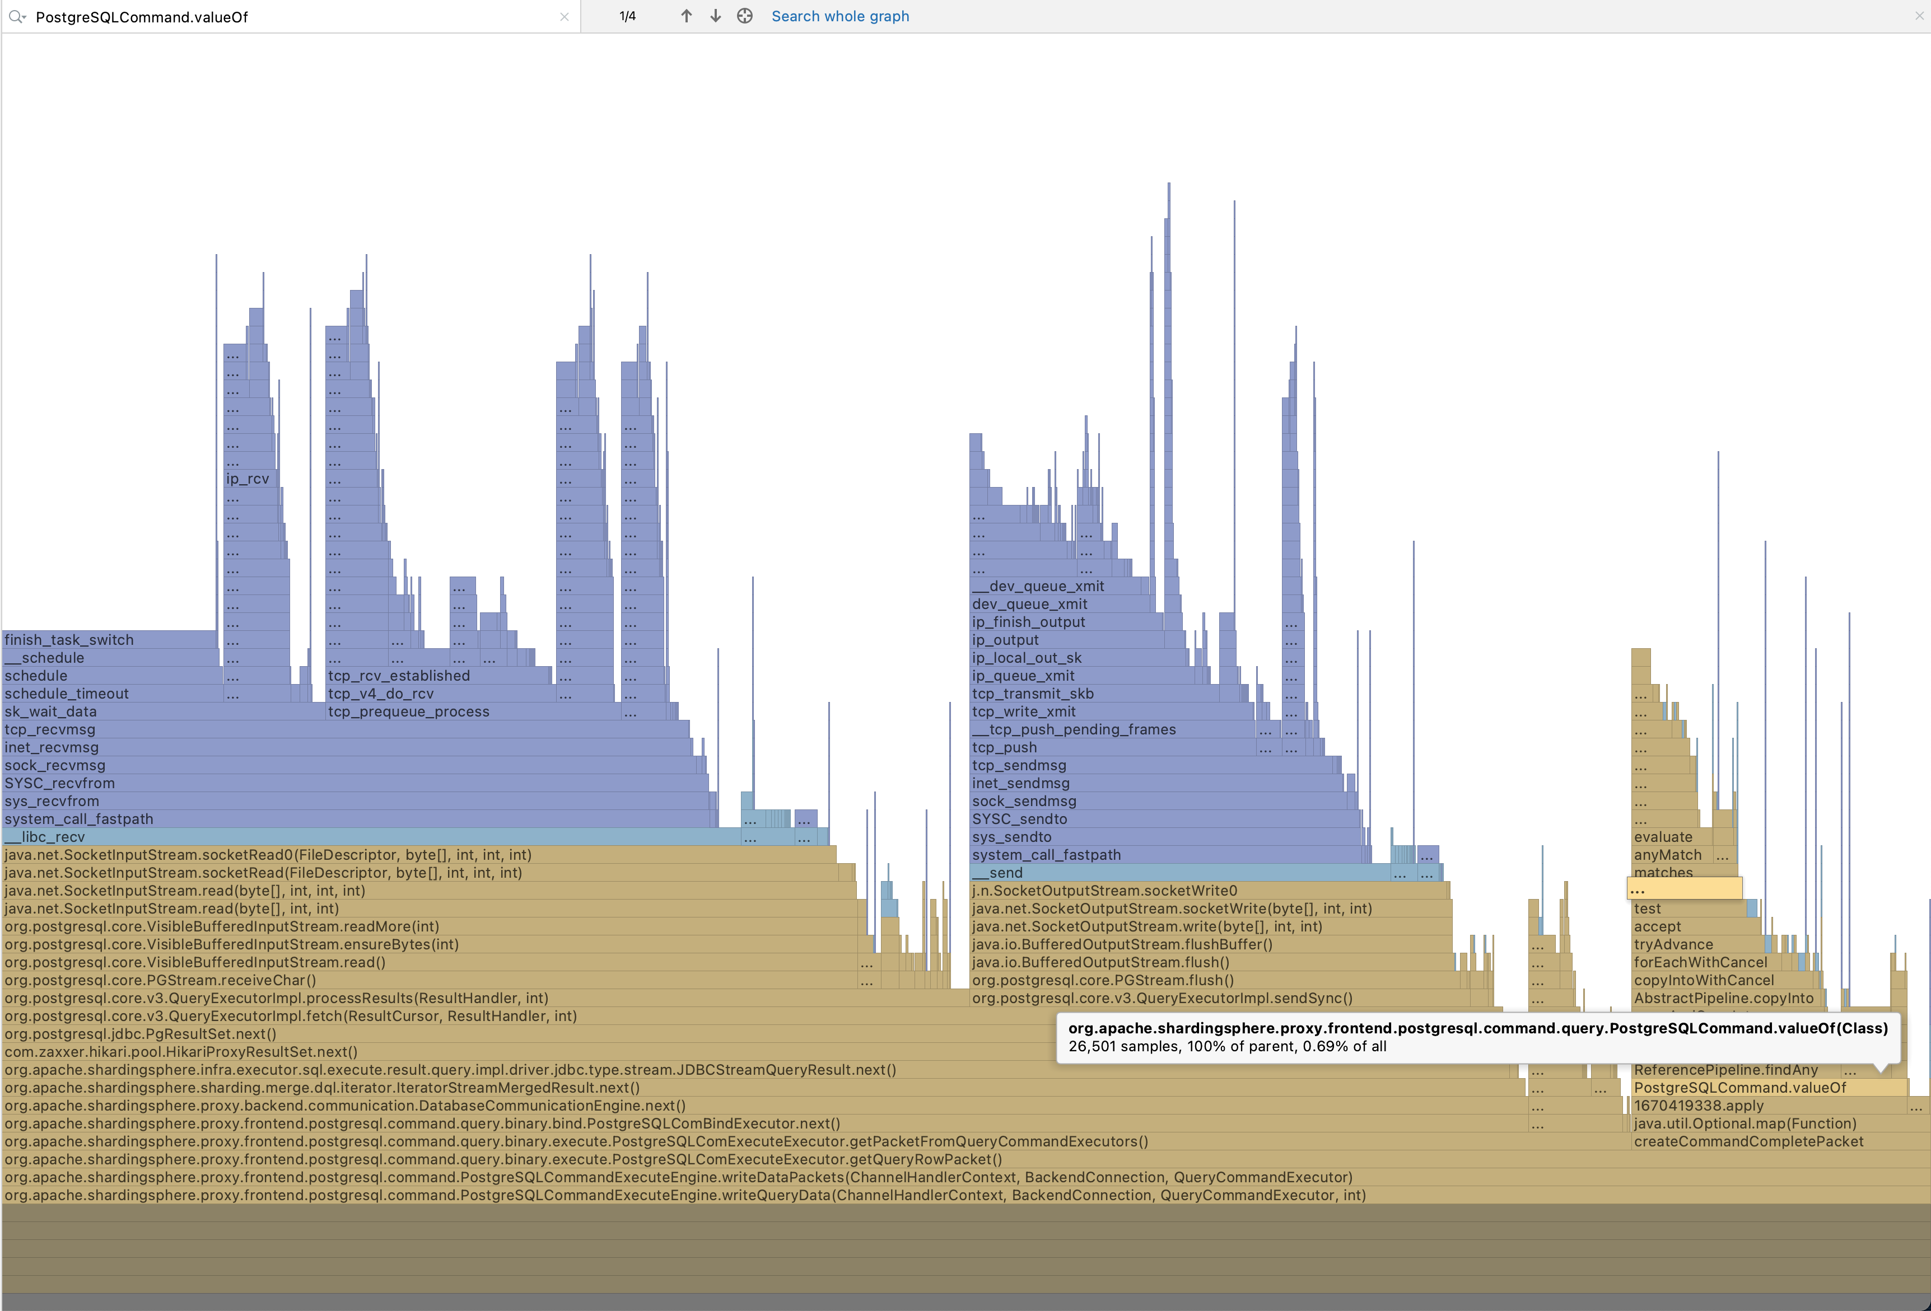Viewport: 1931px width, 1311px height.
Task: Clear the search field text
Action: 564,17
